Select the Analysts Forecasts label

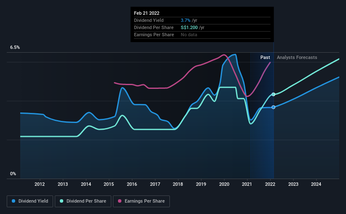pyautogui.click(x=297, y=57)
